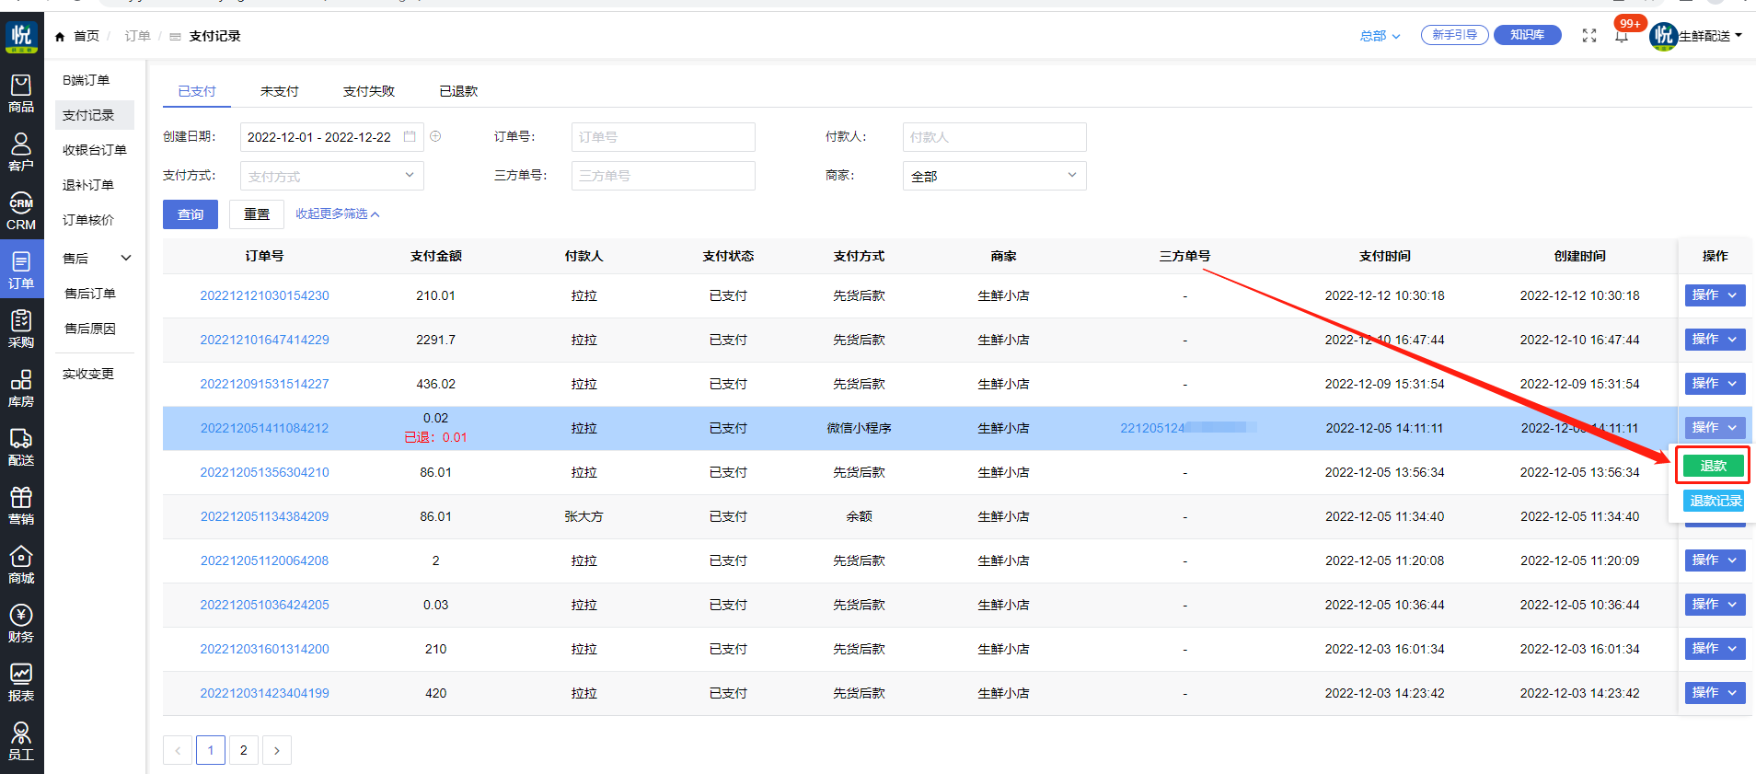This screenshot has width=1756, height=774.
Task: Open the 商家 dropdown showing 全部
Action: click(x=994, y=176)
